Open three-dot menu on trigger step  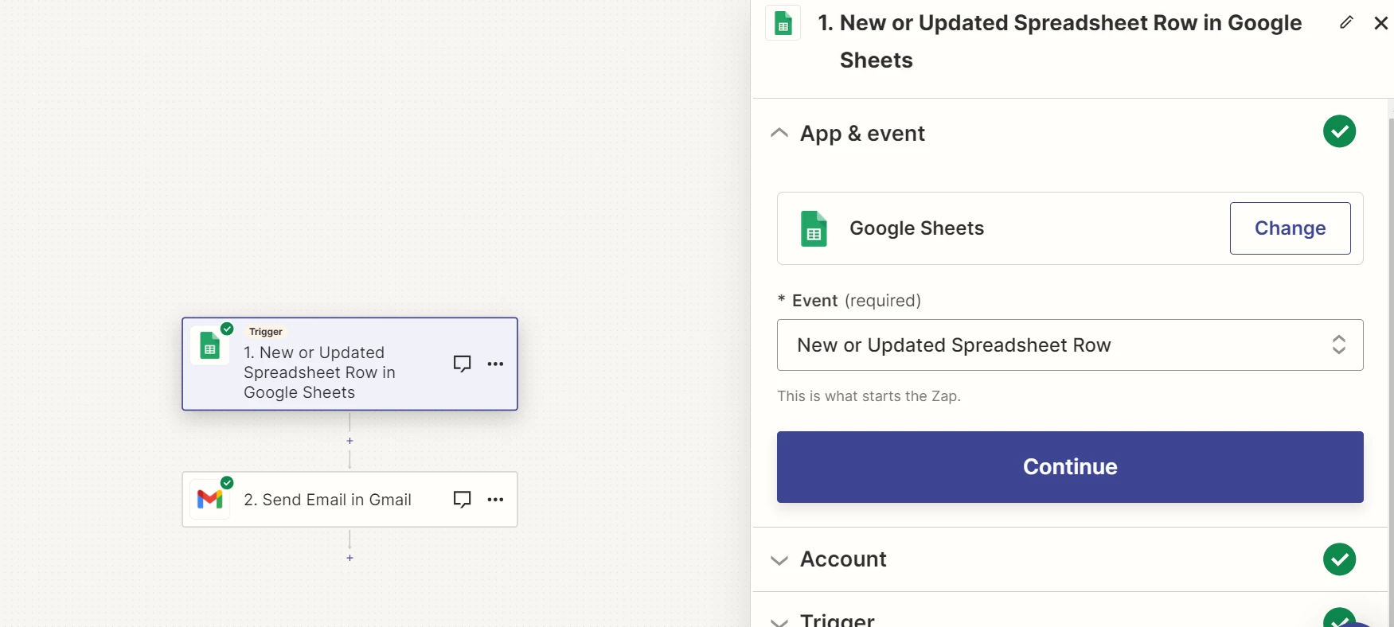[x=495, y=364]
